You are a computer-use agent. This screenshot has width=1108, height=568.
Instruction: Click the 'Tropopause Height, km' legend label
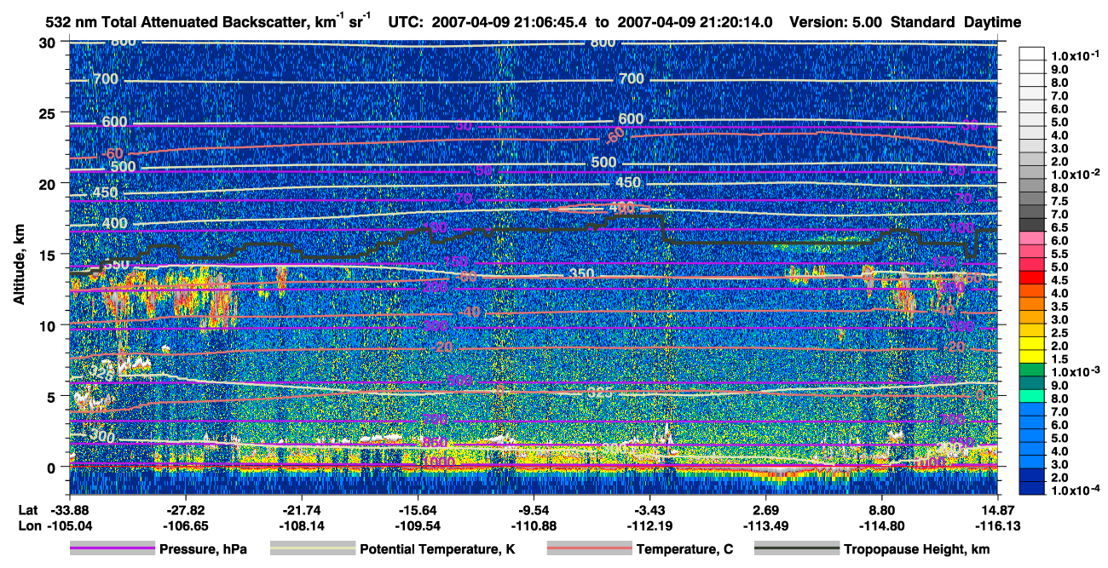(x=917, y=549)
